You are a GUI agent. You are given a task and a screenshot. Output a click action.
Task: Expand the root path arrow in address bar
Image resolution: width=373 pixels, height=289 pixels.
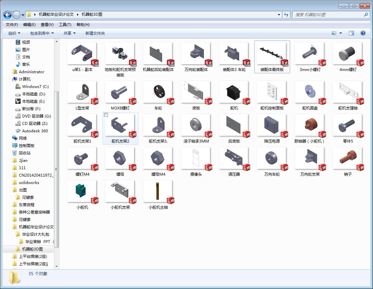(35, 15)
